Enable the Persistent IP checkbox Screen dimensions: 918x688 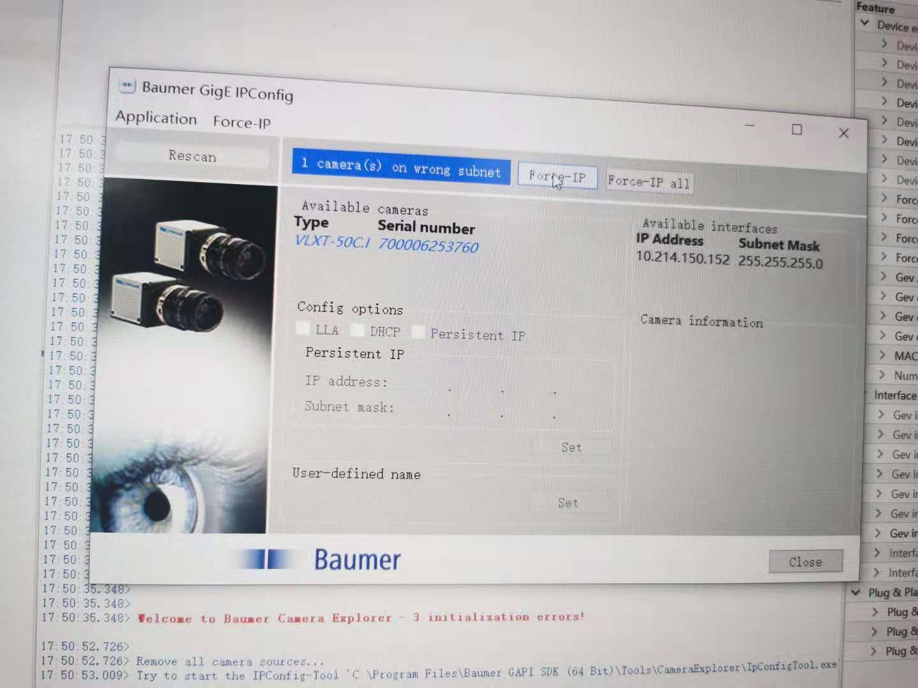coord(418,332)
